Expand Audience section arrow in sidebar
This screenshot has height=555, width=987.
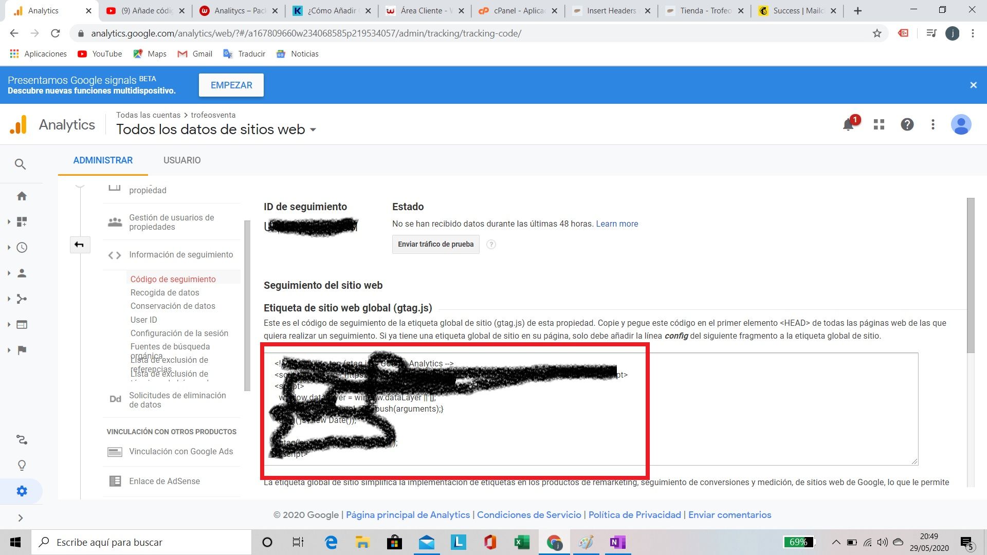pyautogui.click(x=9, y=273)
